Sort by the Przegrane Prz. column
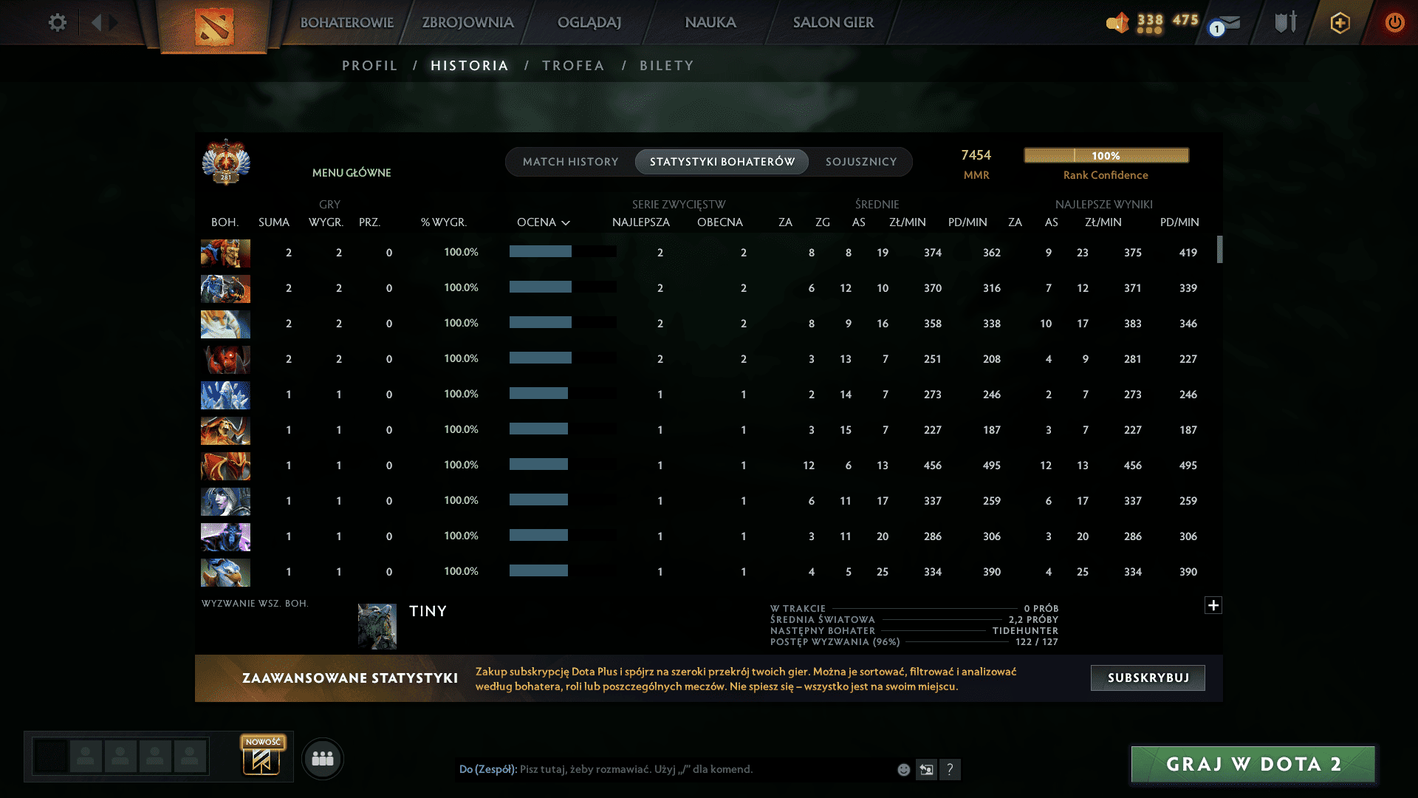The image size is (1418, 798). tap(369, 222)
